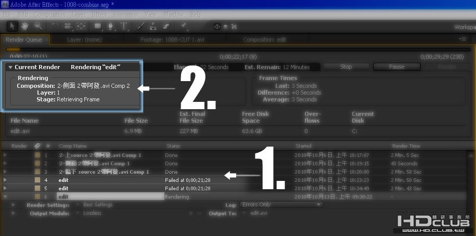Switch to Local Axis mode

point(217,27)
